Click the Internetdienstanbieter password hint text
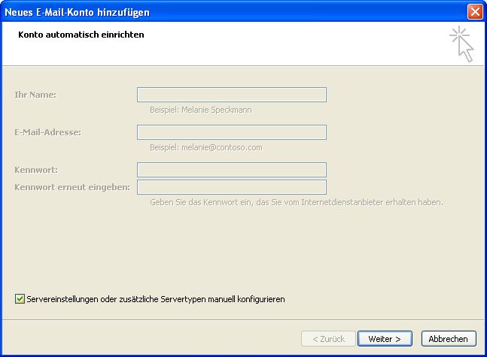 pos(296,202)
